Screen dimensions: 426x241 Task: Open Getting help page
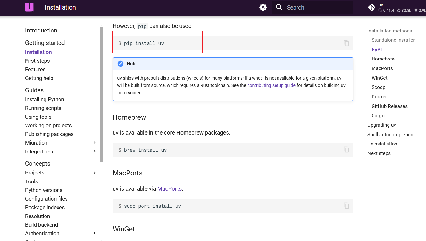click(39, 78)
